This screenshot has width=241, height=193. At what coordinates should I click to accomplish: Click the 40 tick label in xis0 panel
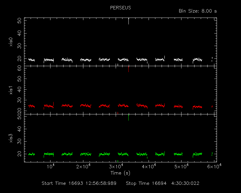19,33
